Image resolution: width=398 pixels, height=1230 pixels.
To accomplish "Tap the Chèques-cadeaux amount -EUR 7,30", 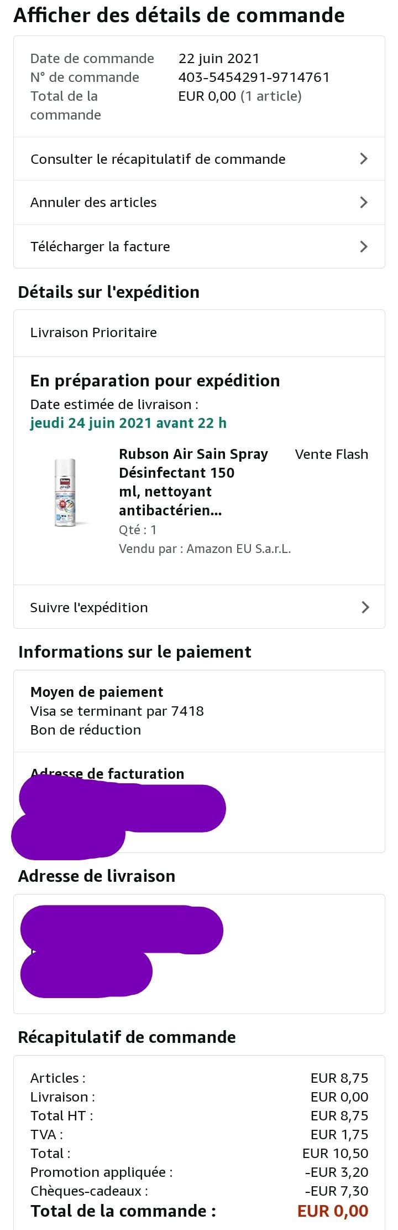I will (337, 1191).
